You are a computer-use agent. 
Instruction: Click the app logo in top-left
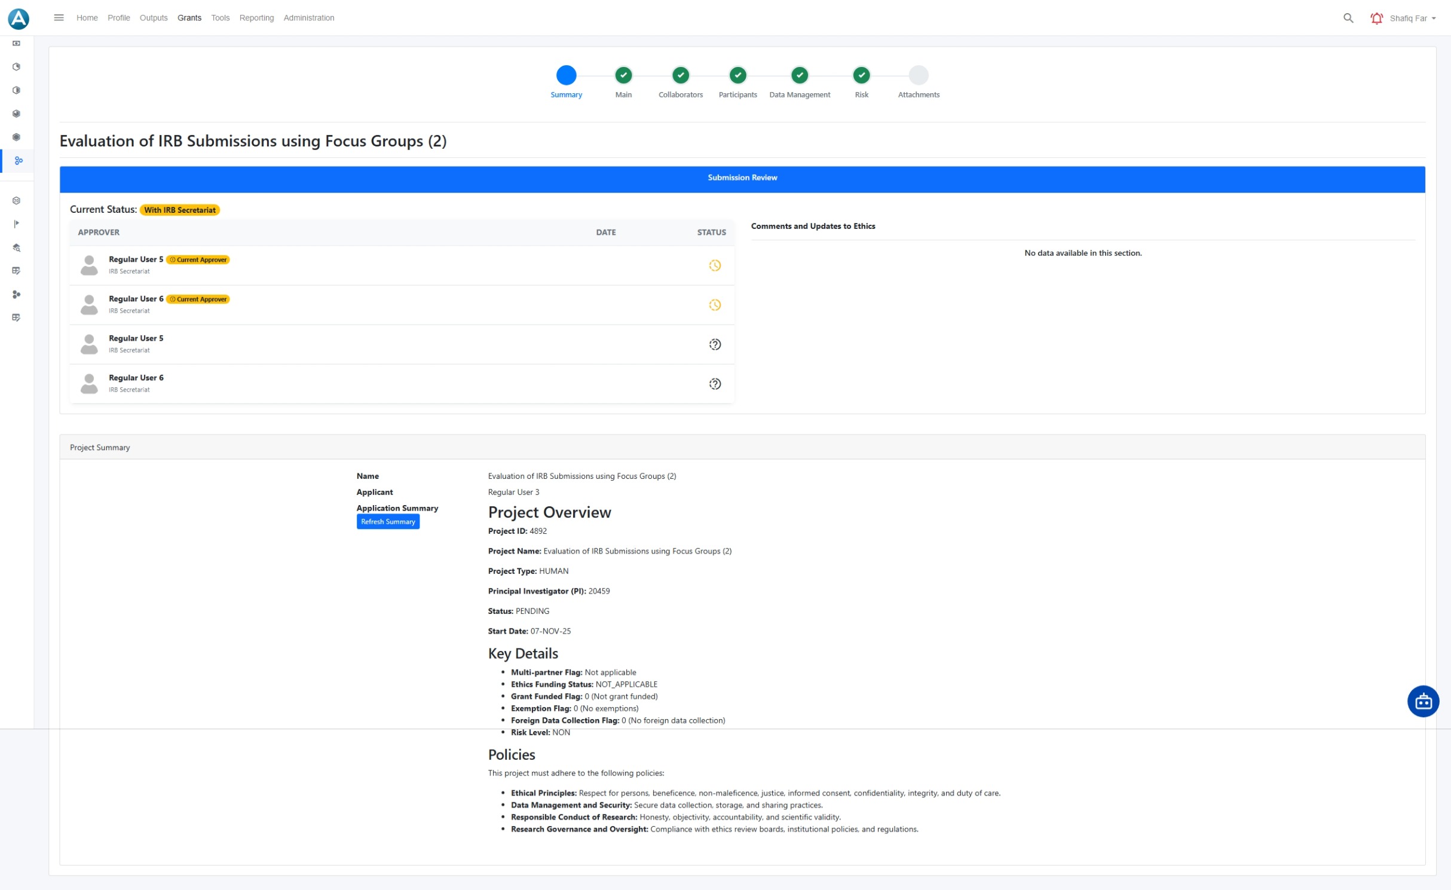(19, 19)
